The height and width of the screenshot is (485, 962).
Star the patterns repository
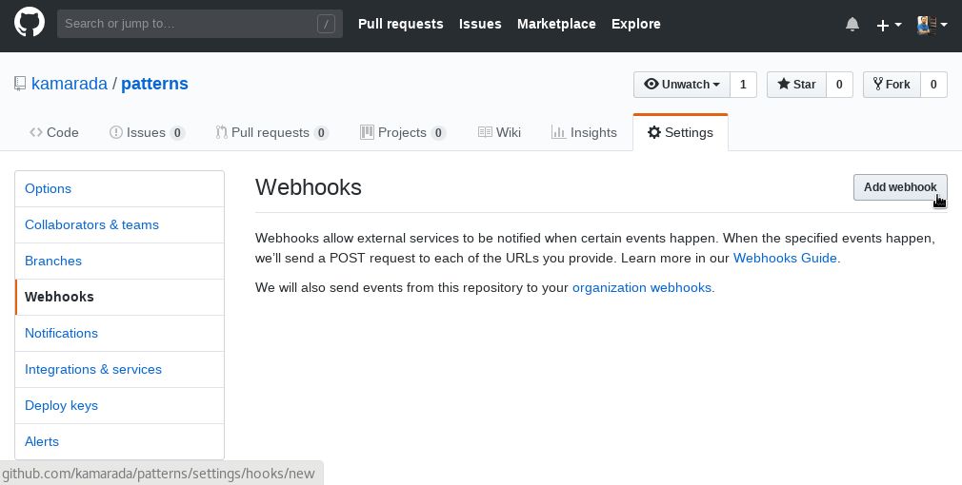(x=796, y=85)
